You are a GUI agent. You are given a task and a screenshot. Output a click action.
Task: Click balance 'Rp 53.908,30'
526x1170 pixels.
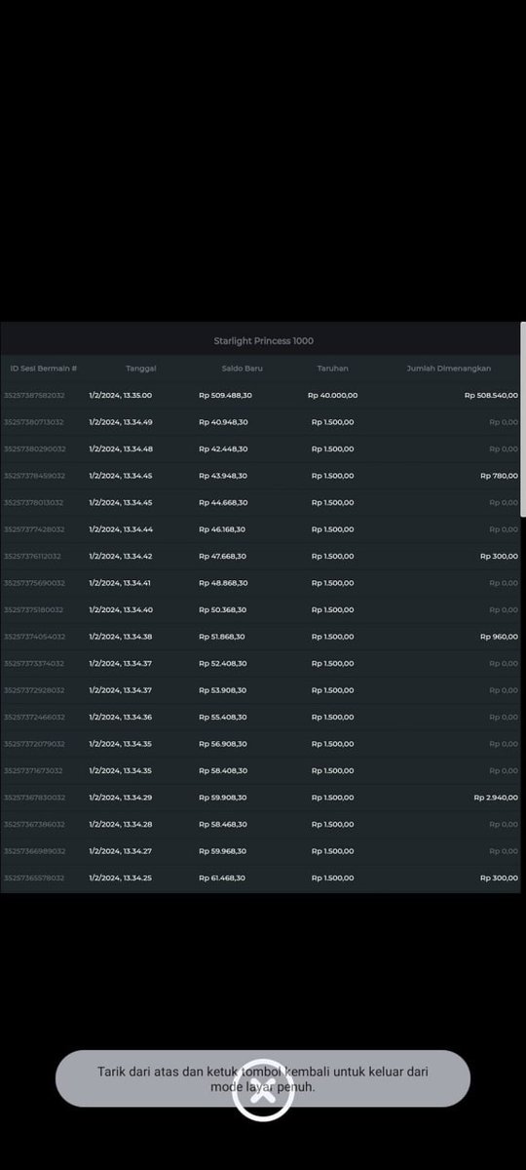pos(223,690)
